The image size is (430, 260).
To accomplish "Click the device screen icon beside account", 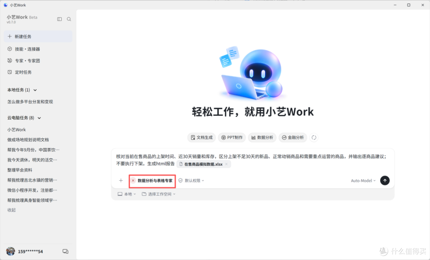I will click(65, 251).
